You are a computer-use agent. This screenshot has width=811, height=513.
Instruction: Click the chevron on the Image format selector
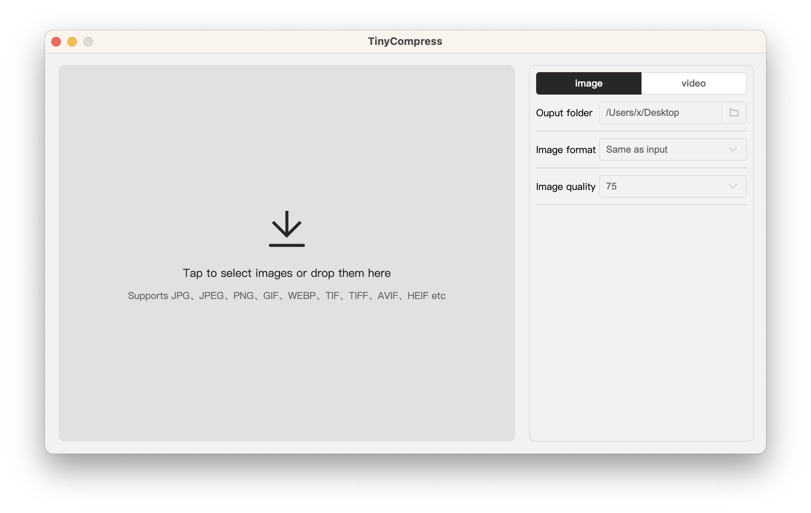(733, 149)
